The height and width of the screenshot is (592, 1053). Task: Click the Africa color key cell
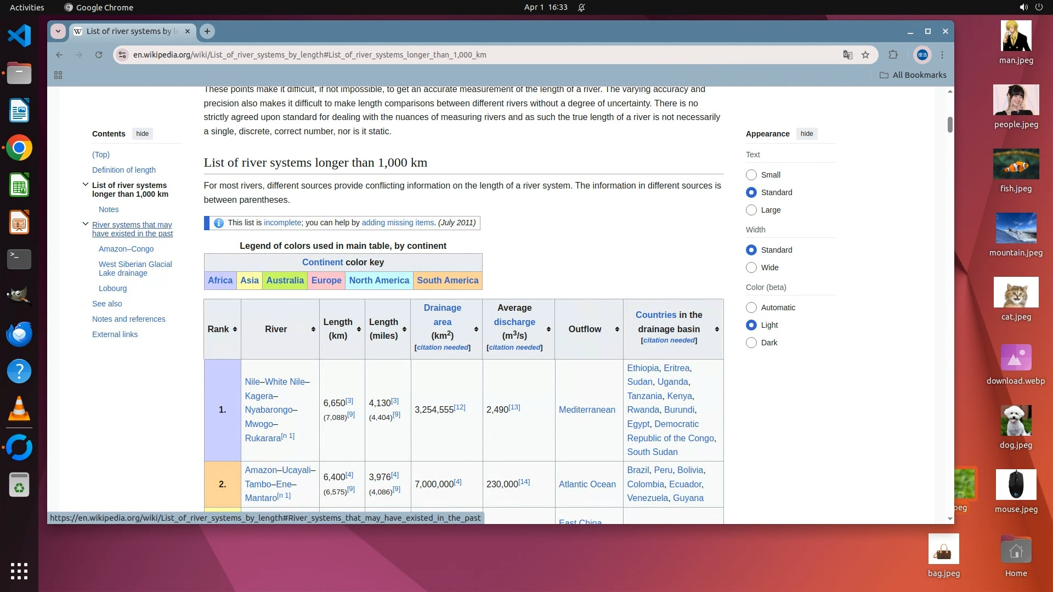pyautogui.click(x=220, y=280)
